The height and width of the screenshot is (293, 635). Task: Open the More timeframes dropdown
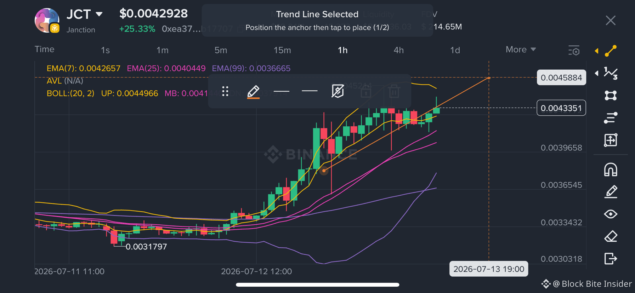(521, 50)
